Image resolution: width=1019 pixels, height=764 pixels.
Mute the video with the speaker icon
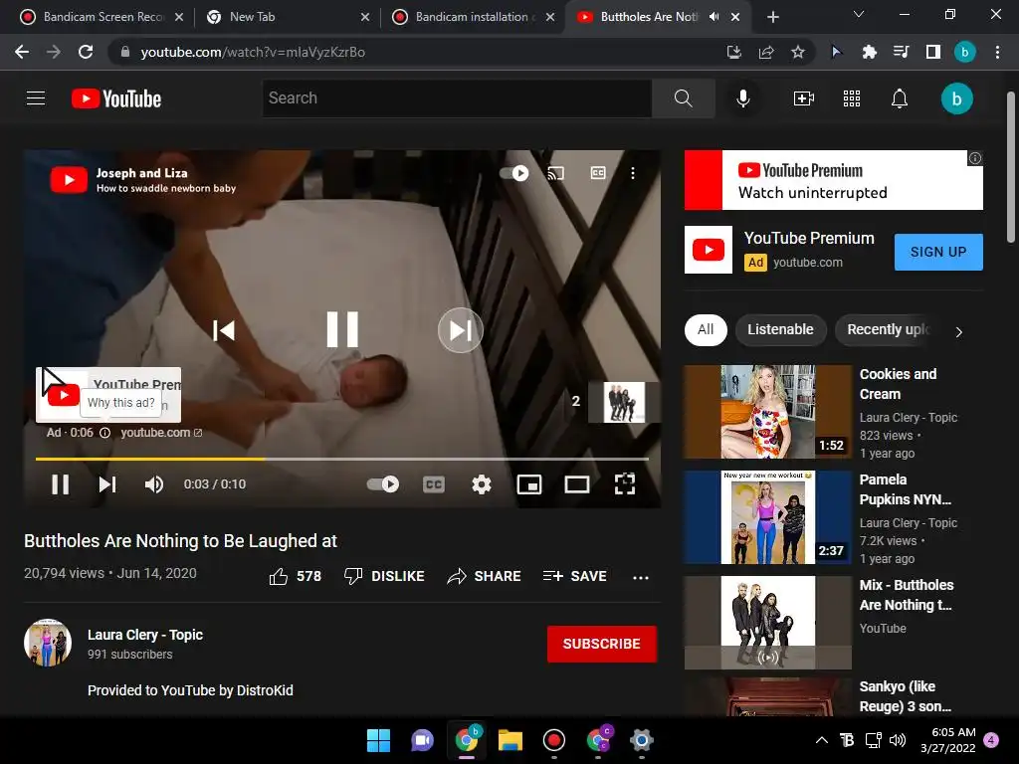click(154, 484)
